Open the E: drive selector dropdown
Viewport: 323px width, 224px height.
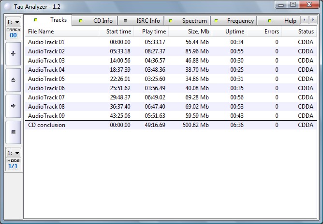[13, 22]
